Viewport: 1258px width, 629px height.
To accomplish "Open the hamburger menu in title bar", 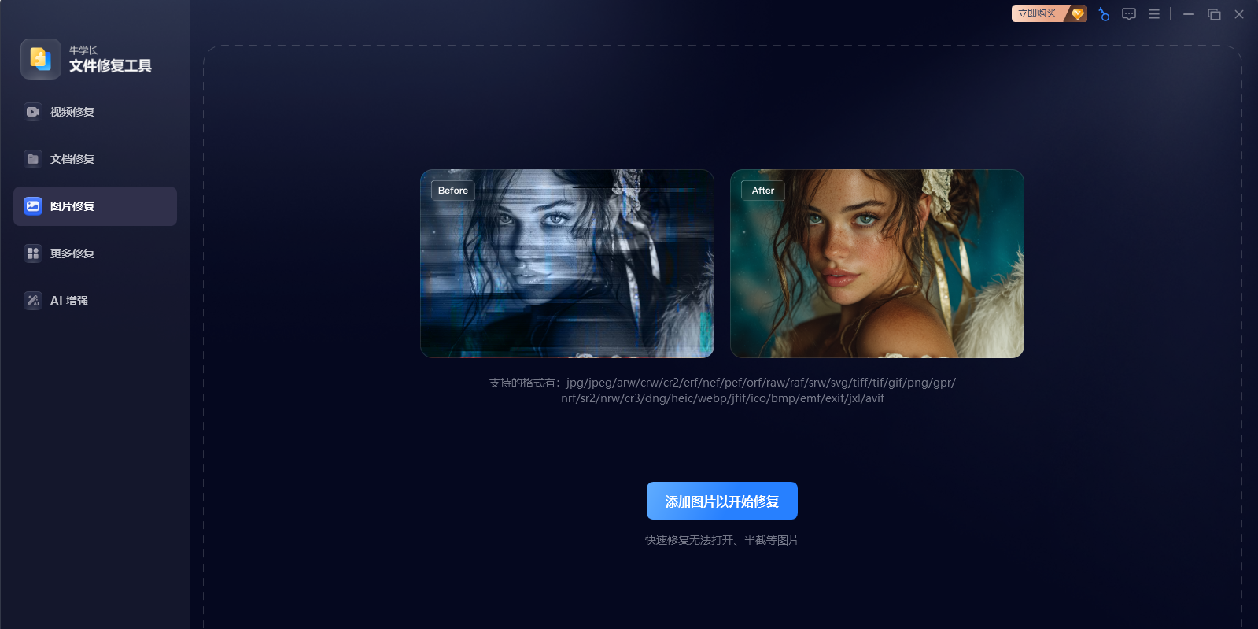I will pos(1154,14).
